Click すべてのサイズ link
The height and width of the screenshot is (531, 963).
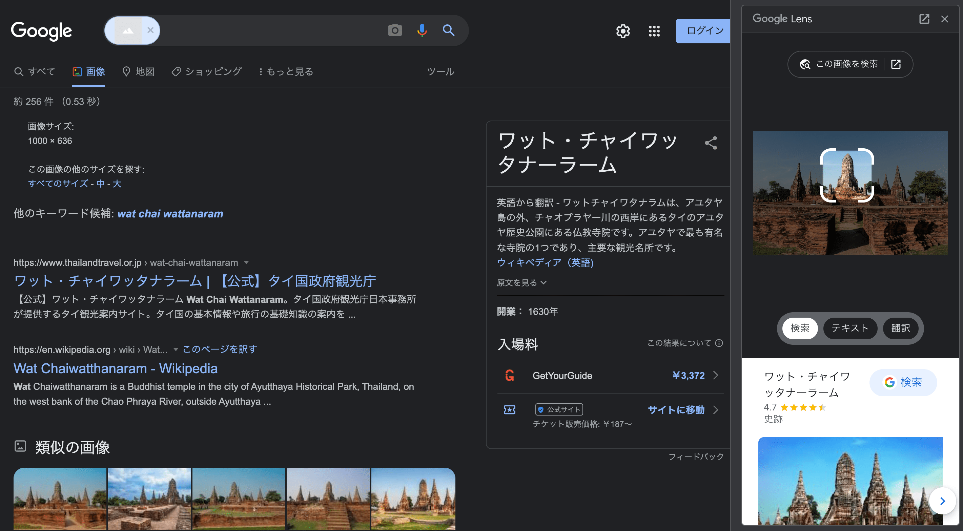[58, 184]
